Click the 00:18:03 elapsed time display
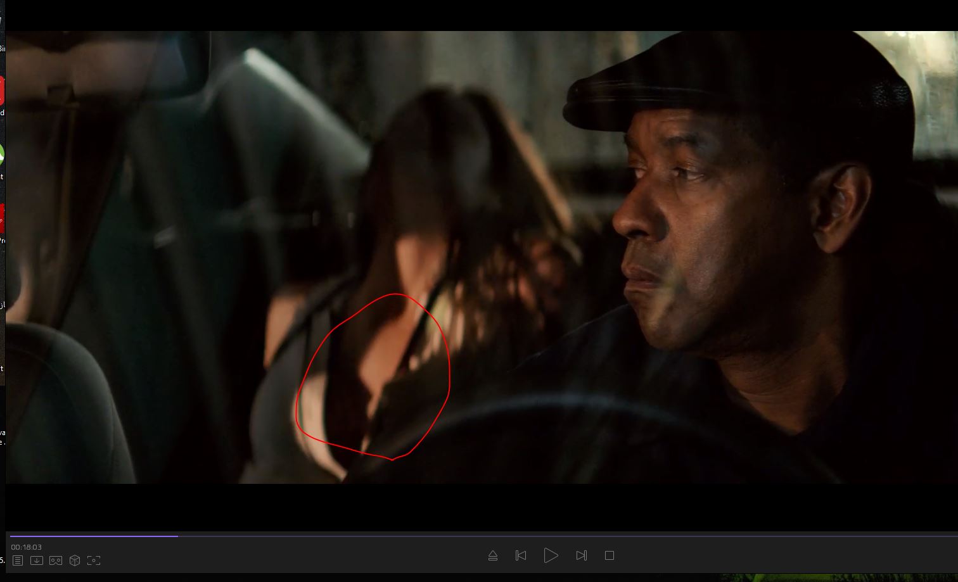The width and height of the screenshot is (958, 582). (x=26, y=547)
